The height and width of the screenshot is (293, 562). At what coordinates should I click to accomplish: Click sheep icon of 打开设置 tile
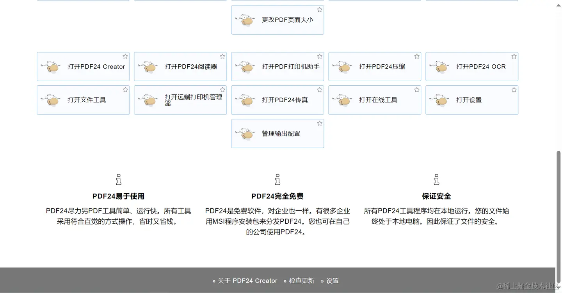[x=440, y=100]
